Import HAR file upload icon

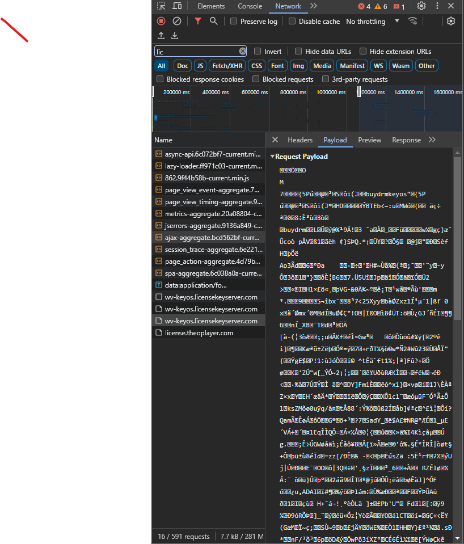tap(161, 35)
